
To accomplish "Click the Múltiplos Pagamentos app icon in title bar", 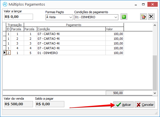I will [x=5, y=4].
